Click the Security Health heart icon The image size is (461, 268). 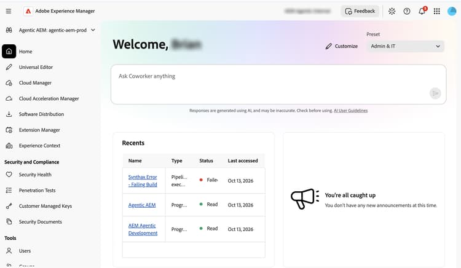[9, 175]
